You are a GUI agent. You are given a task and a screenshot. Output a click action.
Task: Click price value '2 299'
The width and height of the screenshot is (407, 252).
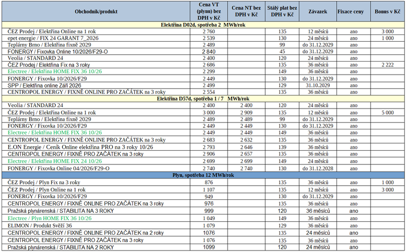(x=209, y=71)
